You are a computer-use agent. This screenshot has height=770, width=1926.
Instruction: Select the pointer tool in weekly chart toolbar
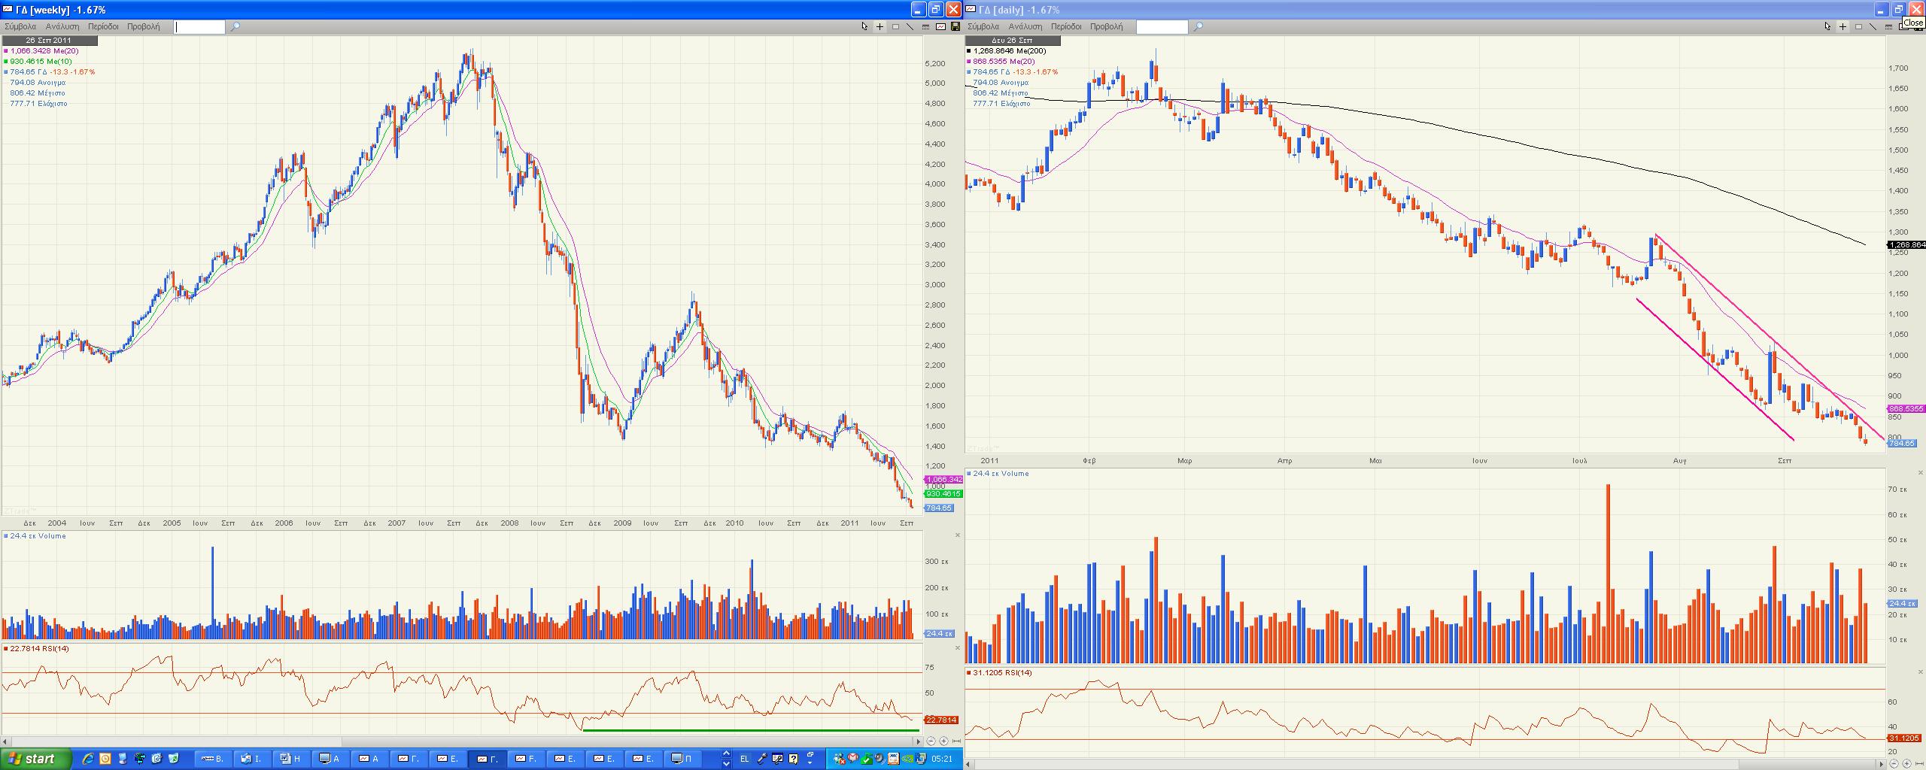(x=864, y=26)
